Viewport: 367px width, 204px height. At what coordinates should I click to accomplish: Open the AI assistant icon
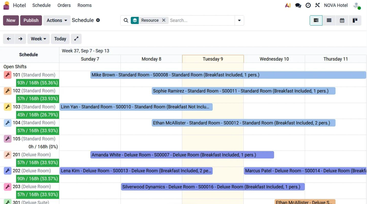(288, 5)
